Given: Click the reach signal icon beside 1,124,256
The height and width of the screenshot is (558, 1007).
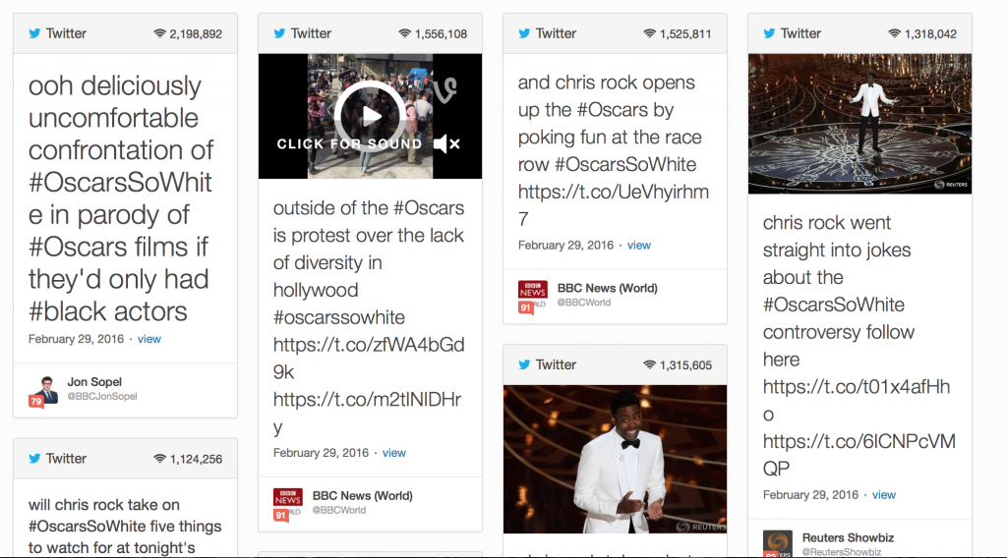Looking at the screenshot, I should point(159,459).
